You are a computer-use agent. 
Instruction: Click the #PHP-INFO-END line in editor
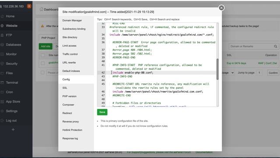point(122,76)
